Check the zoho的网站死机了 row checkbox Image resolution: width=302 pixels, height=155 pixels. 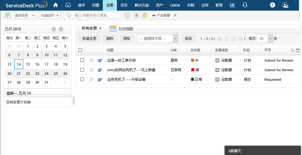pyautogui.click(x=82, y=70)
